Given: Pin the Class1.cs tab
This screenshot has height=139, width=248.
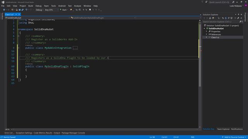Looking at the screenshot, I should (x=16, y=15).
